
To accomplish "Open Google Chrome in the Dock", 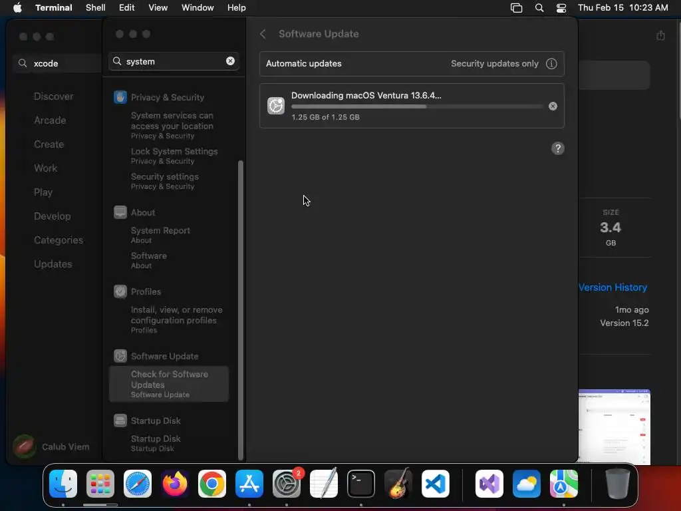I will click(212, 484).
